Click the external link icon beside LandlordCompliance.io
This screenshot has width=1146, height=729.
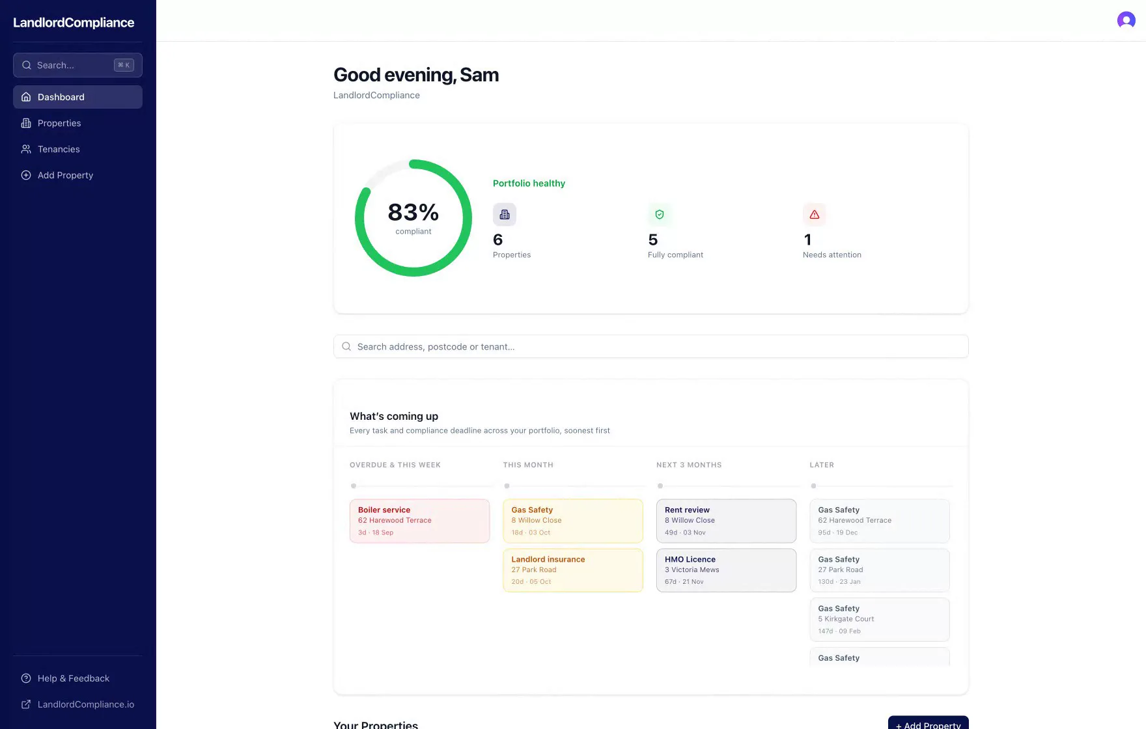click(x=26, y=704)
